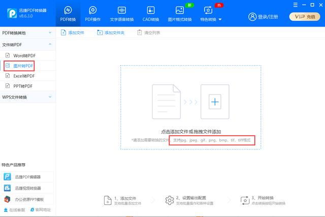The image size is (325, 217).
Task: Click the 添加文件 toolbar icon
Action: tap(63, 33)
